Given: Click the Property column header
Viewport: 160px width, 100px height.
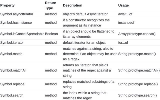Looking at the screenshot, I should click(x=7, y=5).
